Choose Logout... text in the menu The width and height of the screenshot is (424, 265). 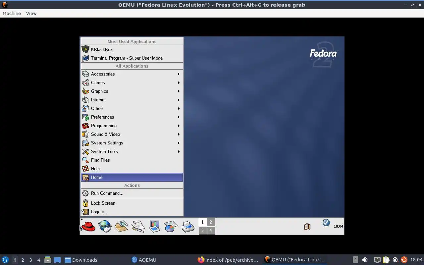pos(99,212)
